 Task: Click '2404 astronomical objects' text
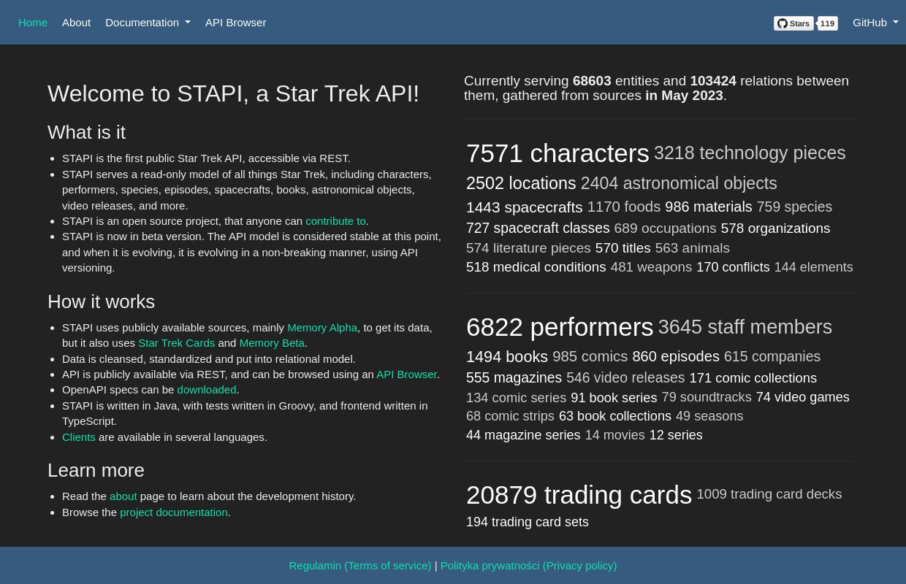(x=679, y=183)
